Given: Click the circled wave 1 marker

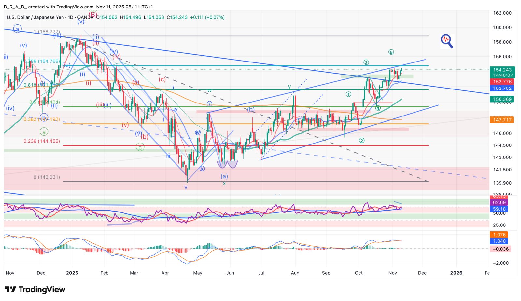Looking at the screenshot, I should 348,94.
